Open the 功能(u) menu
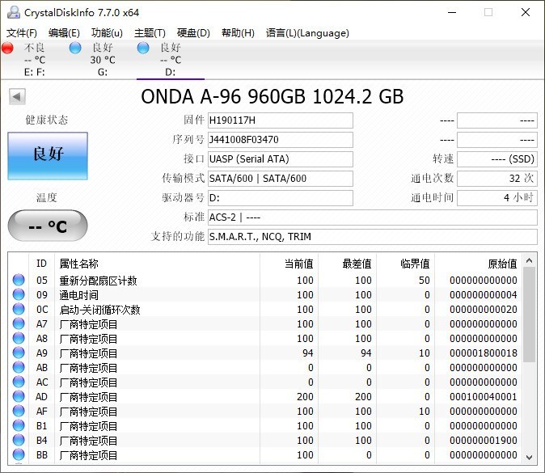Image resolution: width=545 pixels, height=473 pixels. pos(107,33)
